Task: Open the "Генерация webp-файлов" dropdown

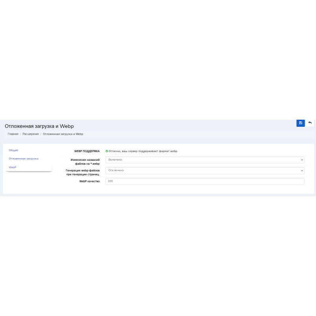Action: pyautogui.click(x=204, y=170)
